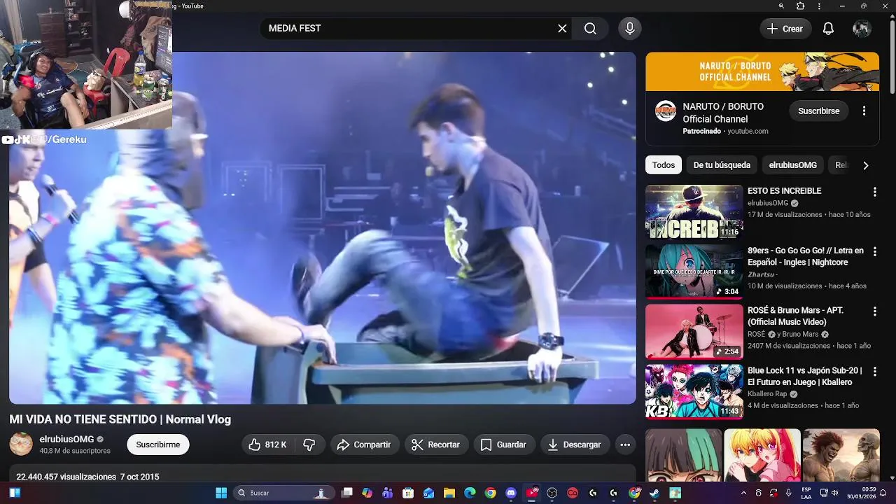Open File Explorer from the taskbar
This screenshot has width=896, height=504.
click(449, 493)
